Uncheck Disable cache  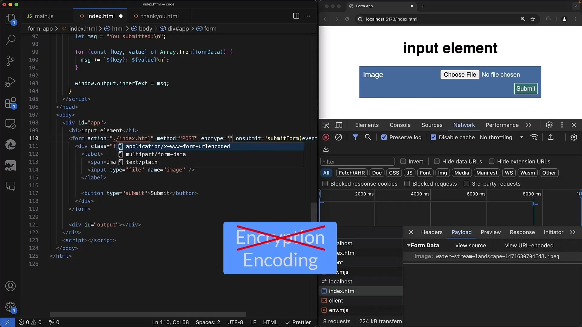[x=433, y=137]
